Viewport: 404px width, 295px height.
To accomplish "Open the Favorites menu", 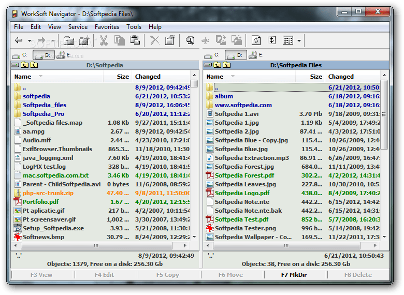I will (x=107, y=27).
